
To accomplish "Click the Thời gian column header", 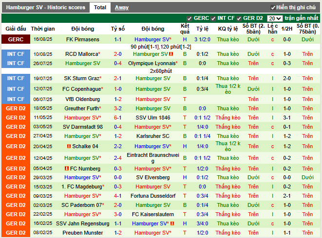I will tap(43, 29).
